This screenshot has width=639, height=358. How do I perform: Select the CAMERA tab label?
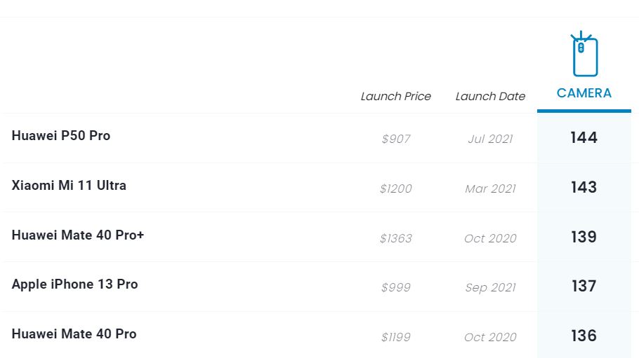[584, 93]
